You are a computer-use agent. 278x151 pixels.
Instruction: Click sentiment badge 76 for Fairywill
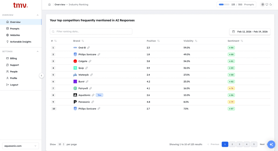coord(231,88)
